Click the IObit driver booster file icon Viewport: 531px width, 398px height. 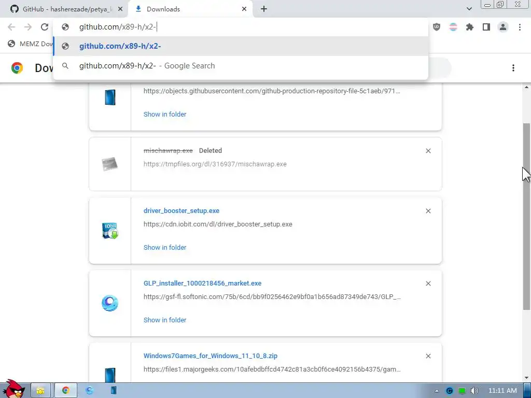[110, 231]
